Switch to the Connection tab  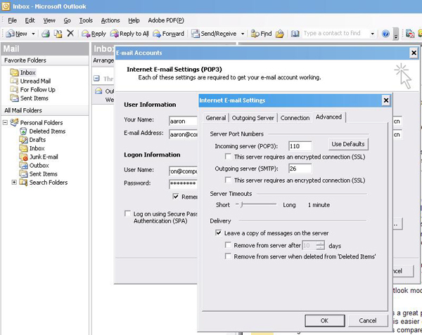coord(295,118)
